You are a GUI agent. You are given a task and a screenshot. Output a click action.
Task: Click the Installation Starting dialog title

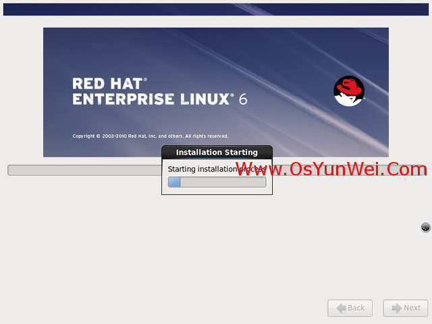(x=217, y=153)
